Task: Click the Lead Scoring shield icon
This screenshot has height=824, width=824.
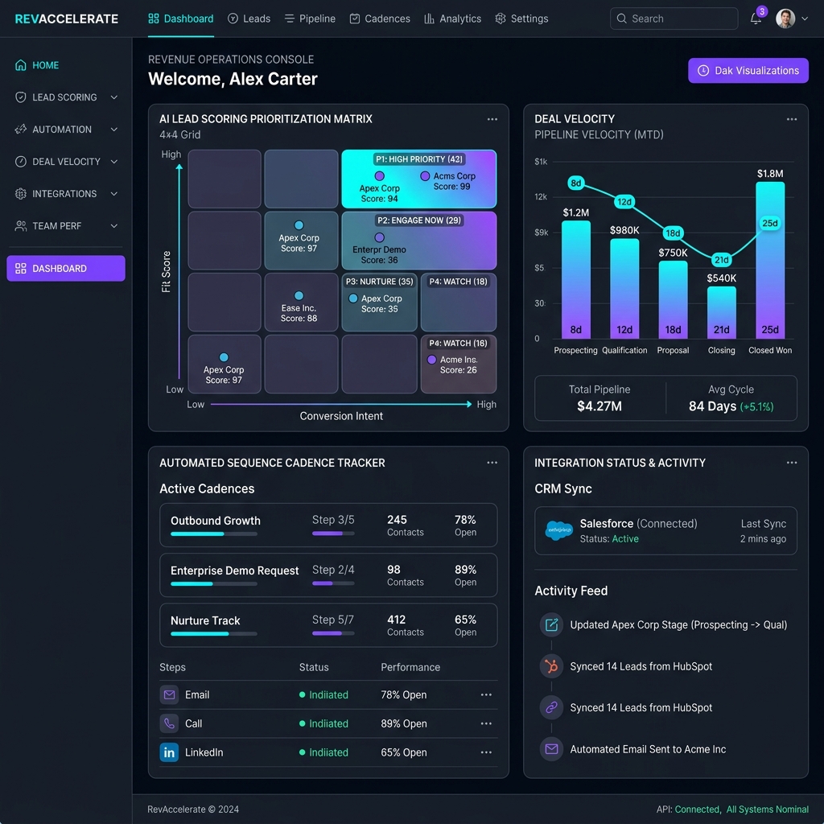Action: 20,97
